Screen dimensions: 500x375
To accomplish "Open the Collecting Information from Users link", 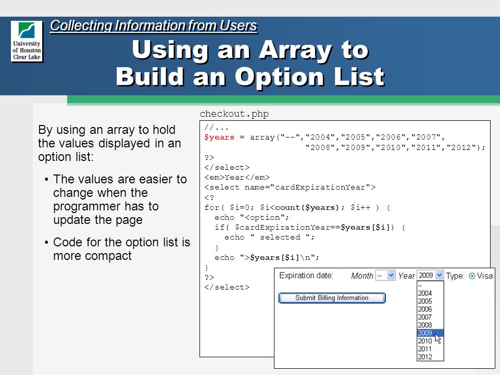I will point(153,26).
